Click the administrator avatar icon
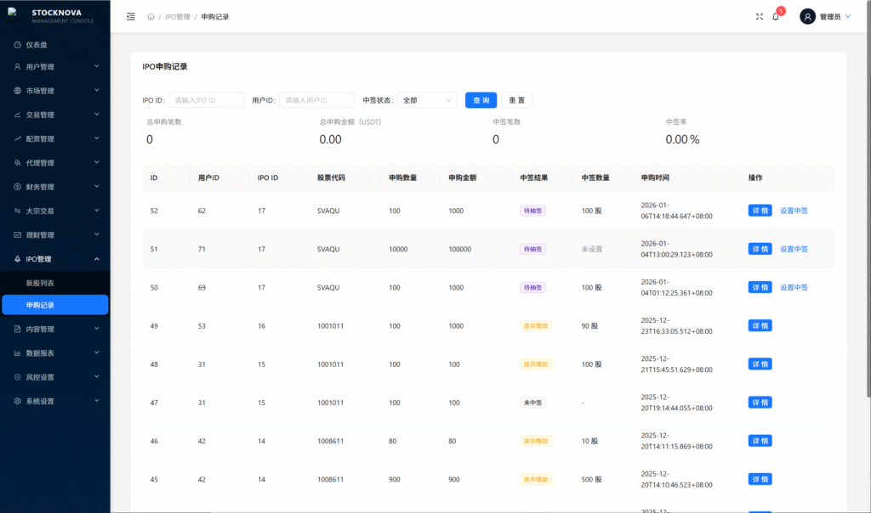This screenshot has width=871, height=513. (x=807, y=16)
